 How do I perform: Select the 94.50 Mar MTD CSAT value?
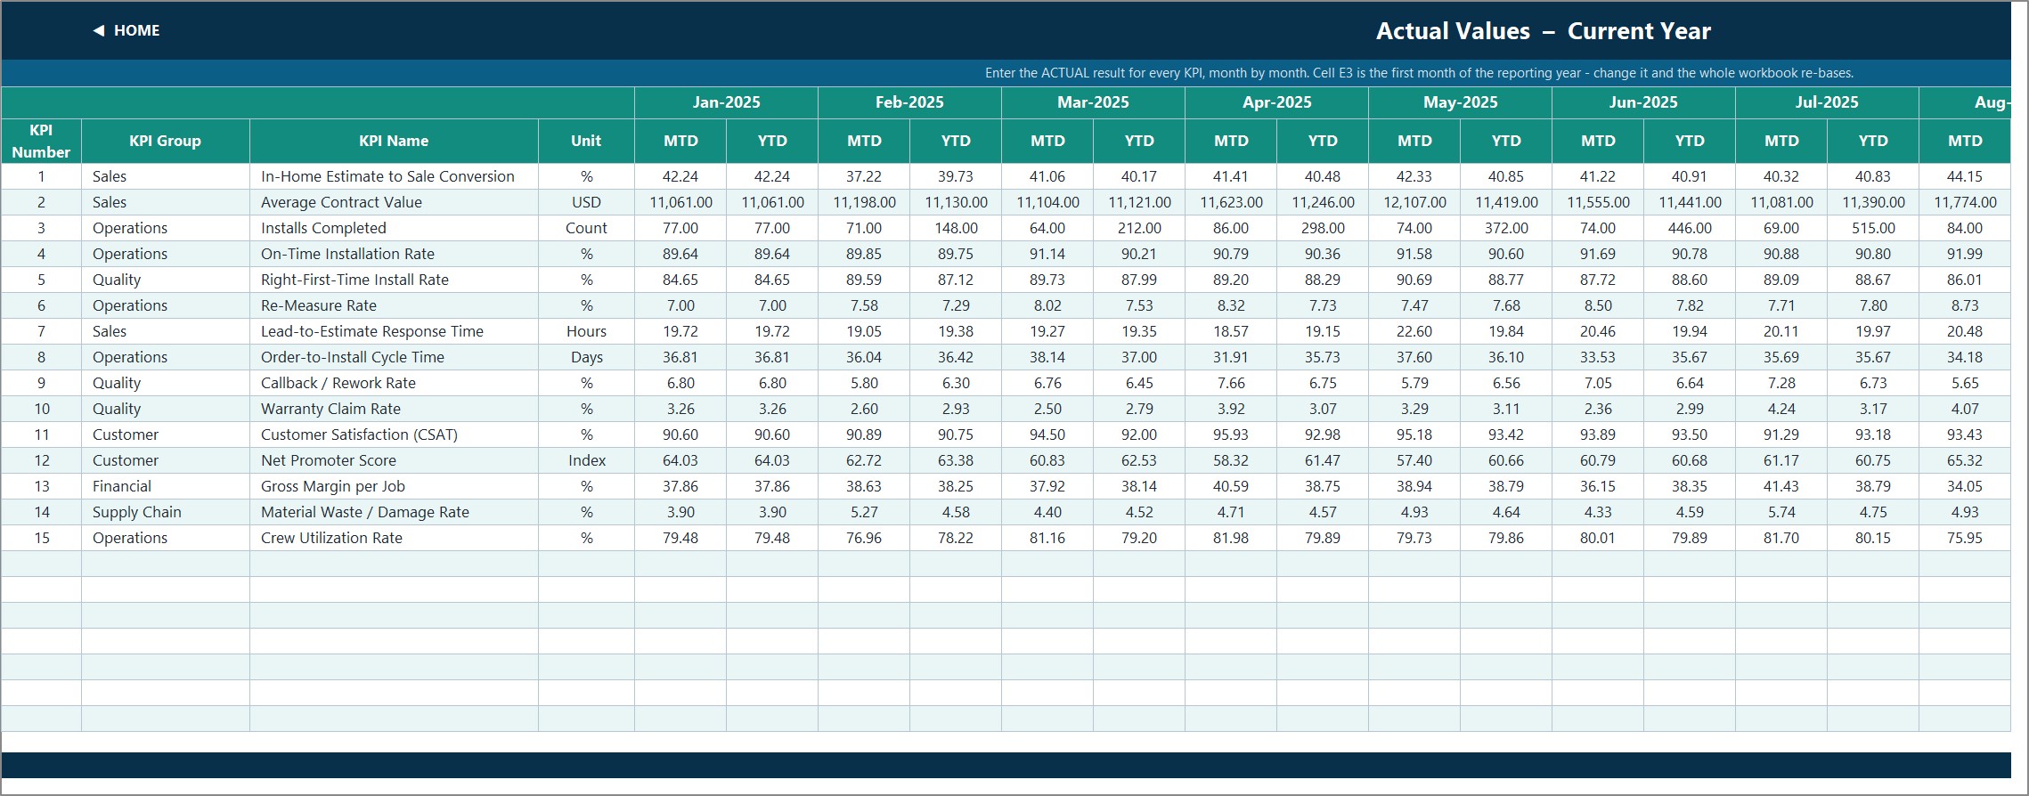[x=1047, y=435]
